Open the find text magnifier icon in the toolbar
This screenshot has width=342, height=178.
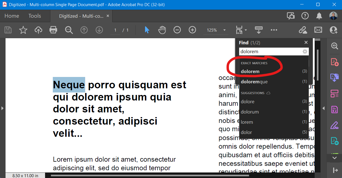tap(69, 30)
